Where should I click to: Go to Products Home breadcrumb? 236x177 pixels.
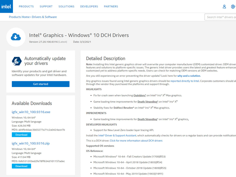19,17
